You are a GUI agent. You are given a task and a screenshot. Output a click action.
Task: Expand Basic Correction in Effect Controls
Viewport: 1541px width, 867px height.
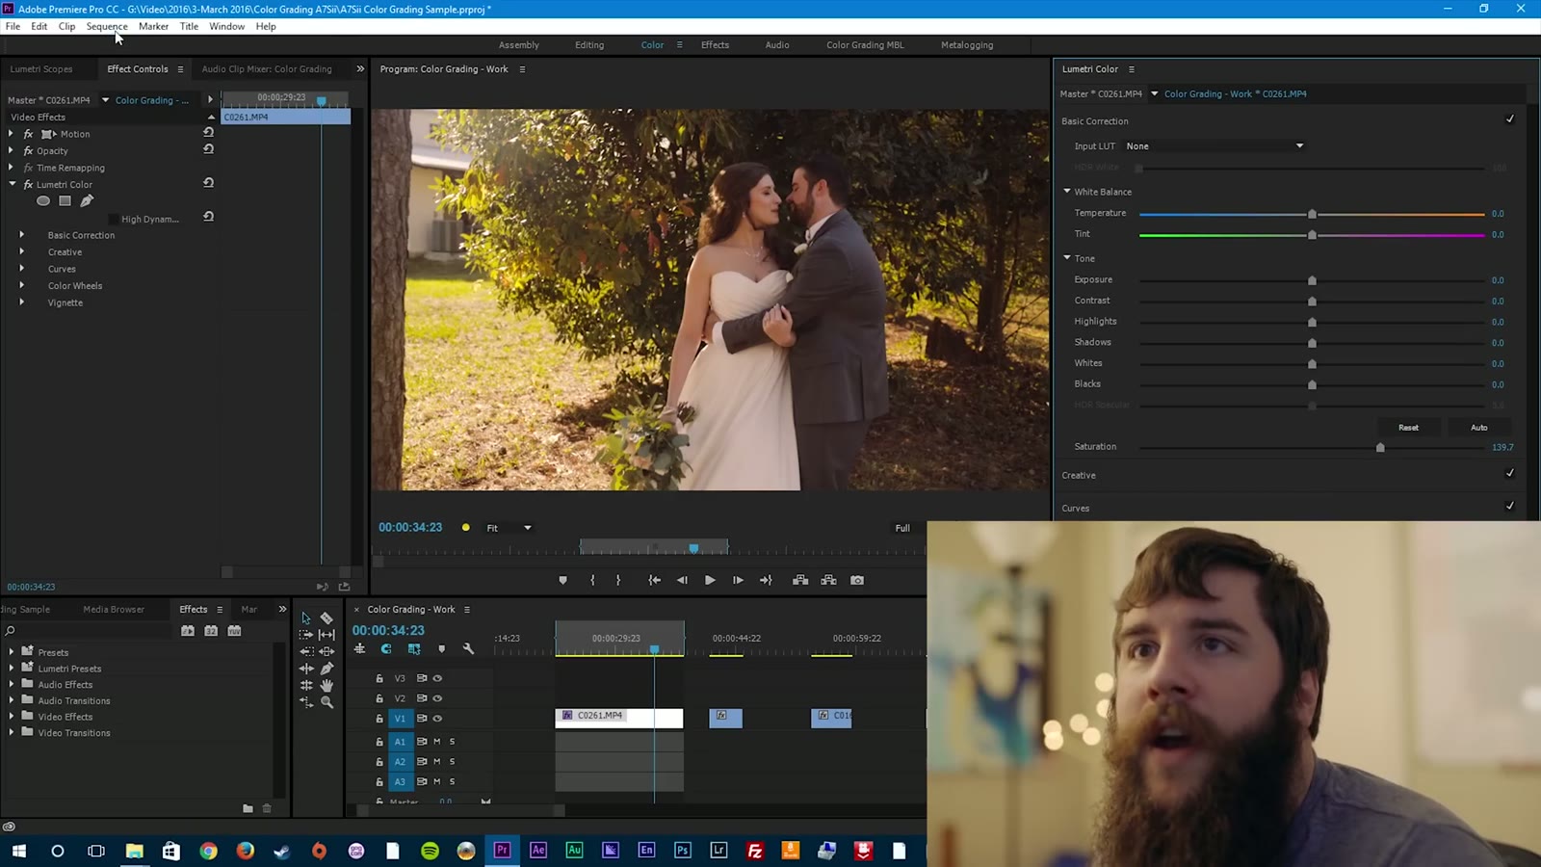click(21, 235)
